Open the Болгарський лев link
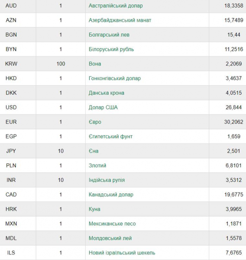 [x=109, y=35]
